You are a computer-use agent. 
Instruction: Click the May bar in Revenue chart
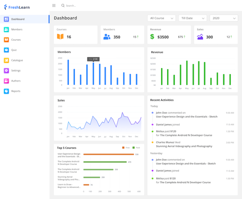[187, 73]
